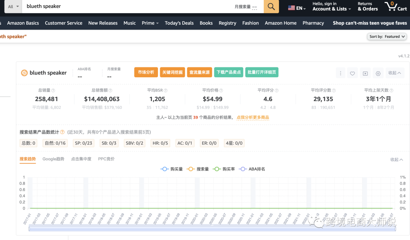Click help icon next to 搜索结果产品数统计
Image resolution: width=410 pixels, height=240 pixels.
pyautogui.click(x=62, y=132)
